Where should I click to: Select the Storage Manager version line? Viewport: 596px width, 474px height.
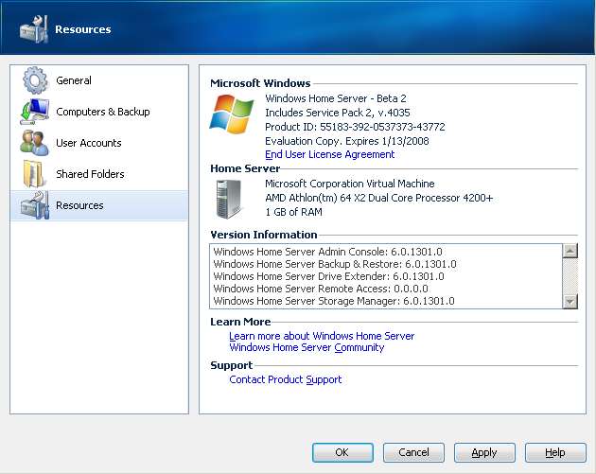pyautogui.click(x=334, y=301)
